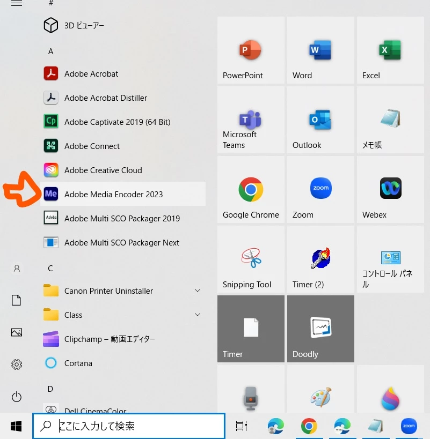This screenshot has height=439, width=430.
Task: Open Adobe Acrobat Distiller
Action: [x=123, y=98]
